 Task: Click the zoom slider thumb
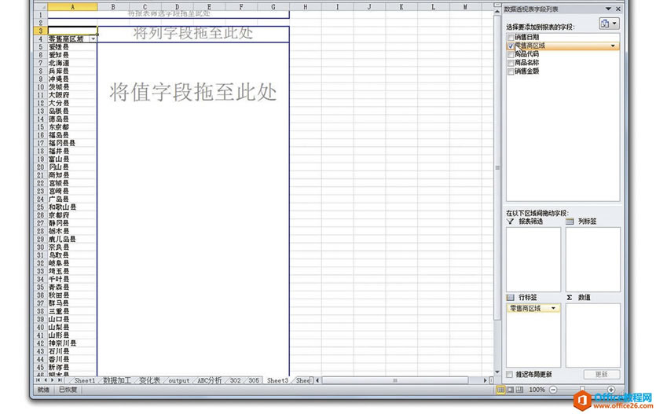pyautogui.click(x=582, y=390)
